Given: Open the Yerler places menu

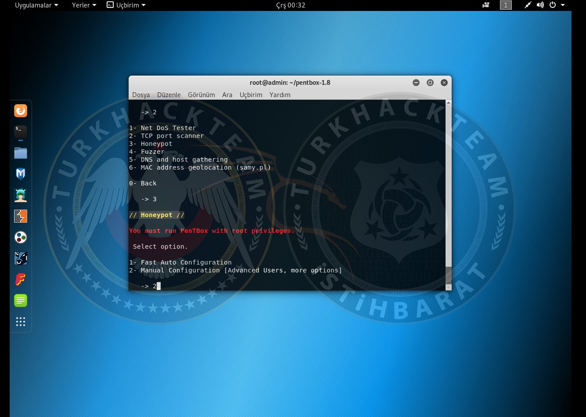Looking at the screenshot, I should click(84, 5).
